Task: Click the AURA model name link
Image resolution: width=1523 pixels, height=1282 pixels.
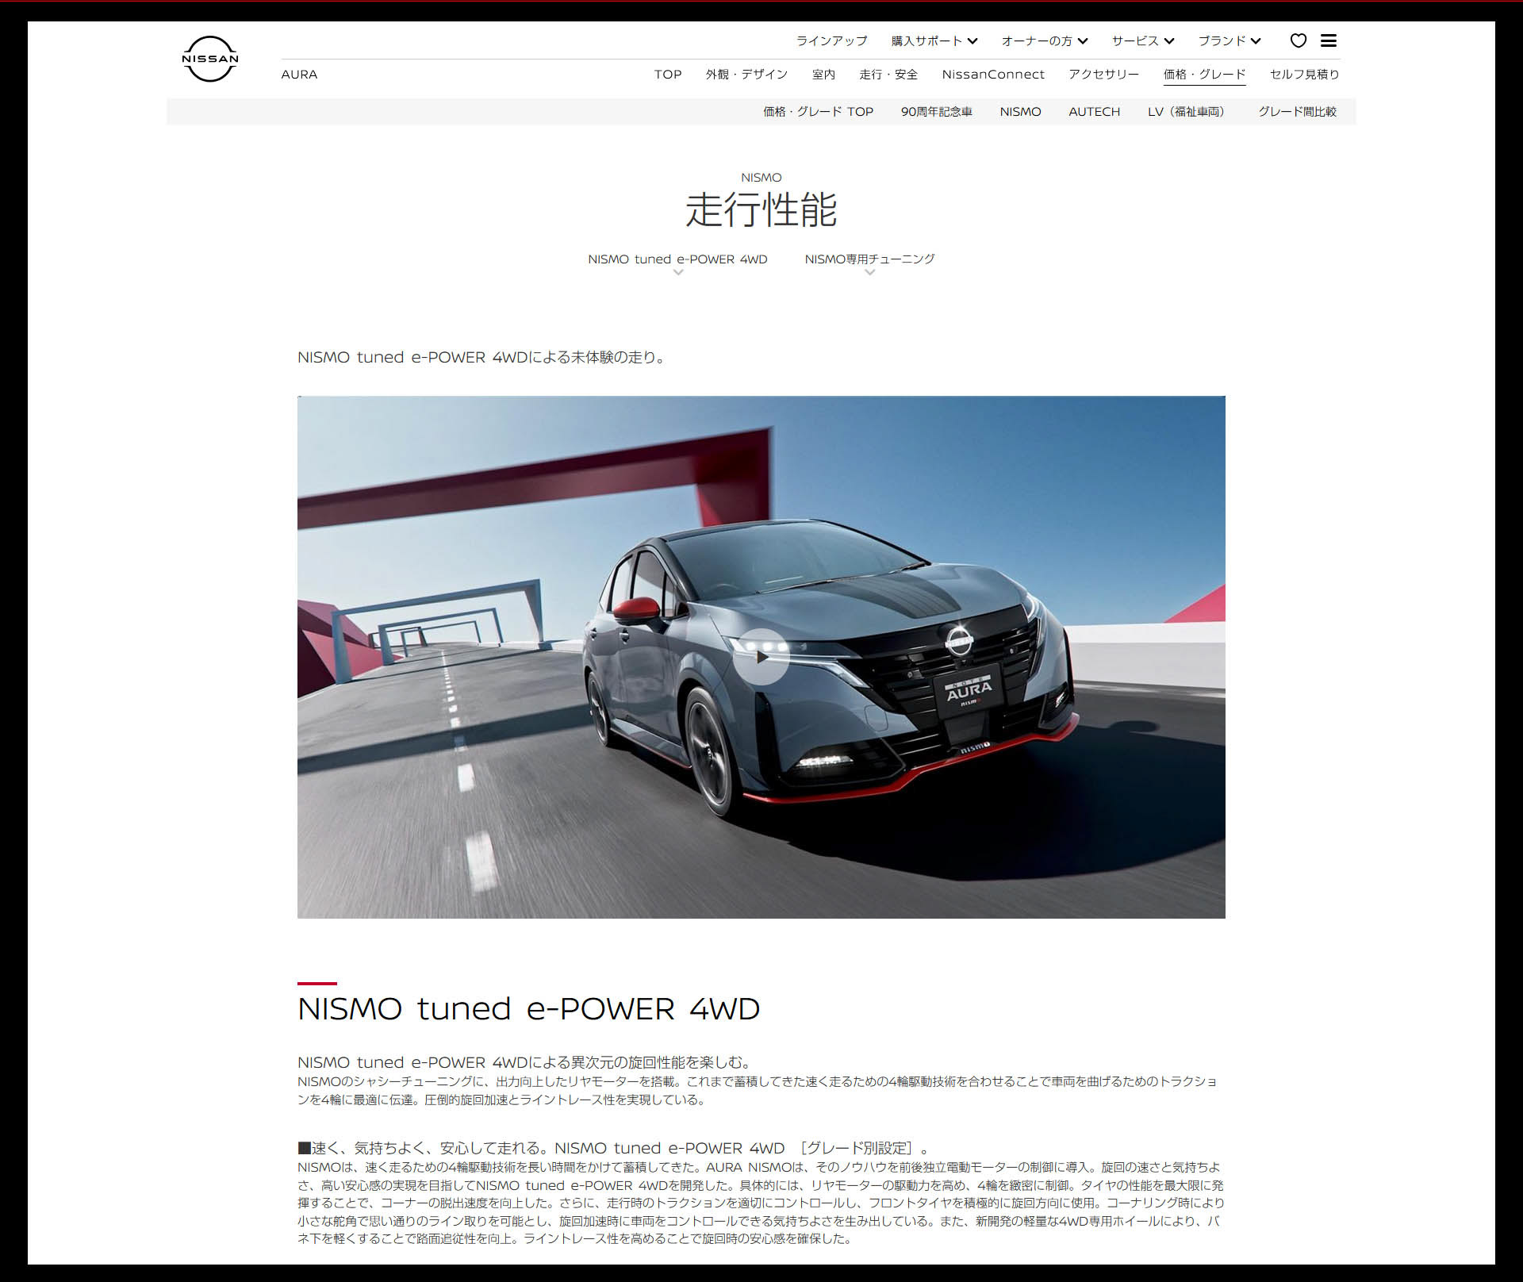Action: point(299,75)
